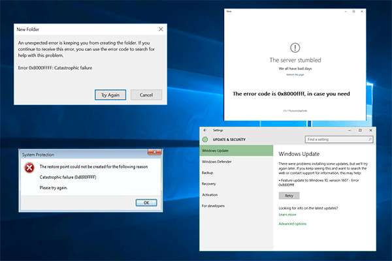Click 'Catastrophic failure (0x8000FFFF)' text in System Protection
Image resolution: width=392 pixels, height=261 pixels.
click(x=68, y=177)
